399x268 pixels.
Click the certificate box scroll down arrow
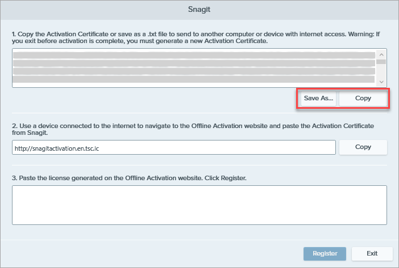tap(381, 82)
